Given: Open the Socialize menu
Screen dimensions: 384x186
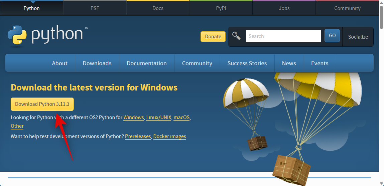Looking at the screenshot, I should pos(358,37).
